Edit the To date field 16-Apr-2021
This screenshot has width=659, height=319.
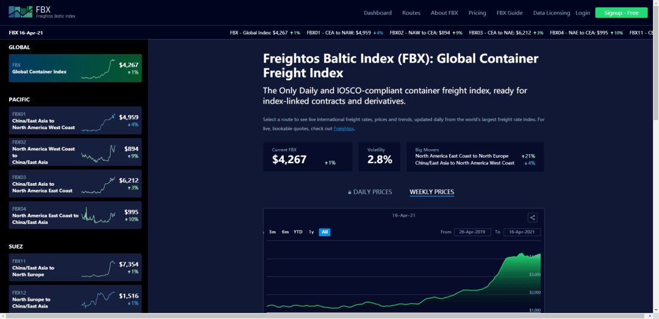coord(522,232)
